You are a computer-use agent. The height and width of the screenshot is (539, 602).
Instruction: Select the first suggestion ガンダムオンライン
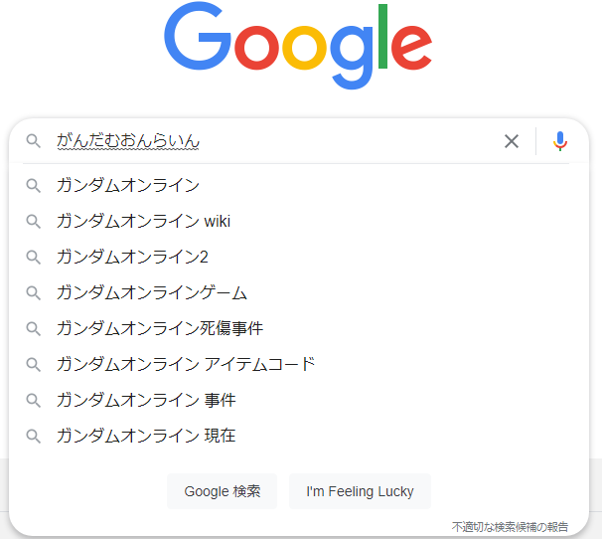[x=128, y=185]
